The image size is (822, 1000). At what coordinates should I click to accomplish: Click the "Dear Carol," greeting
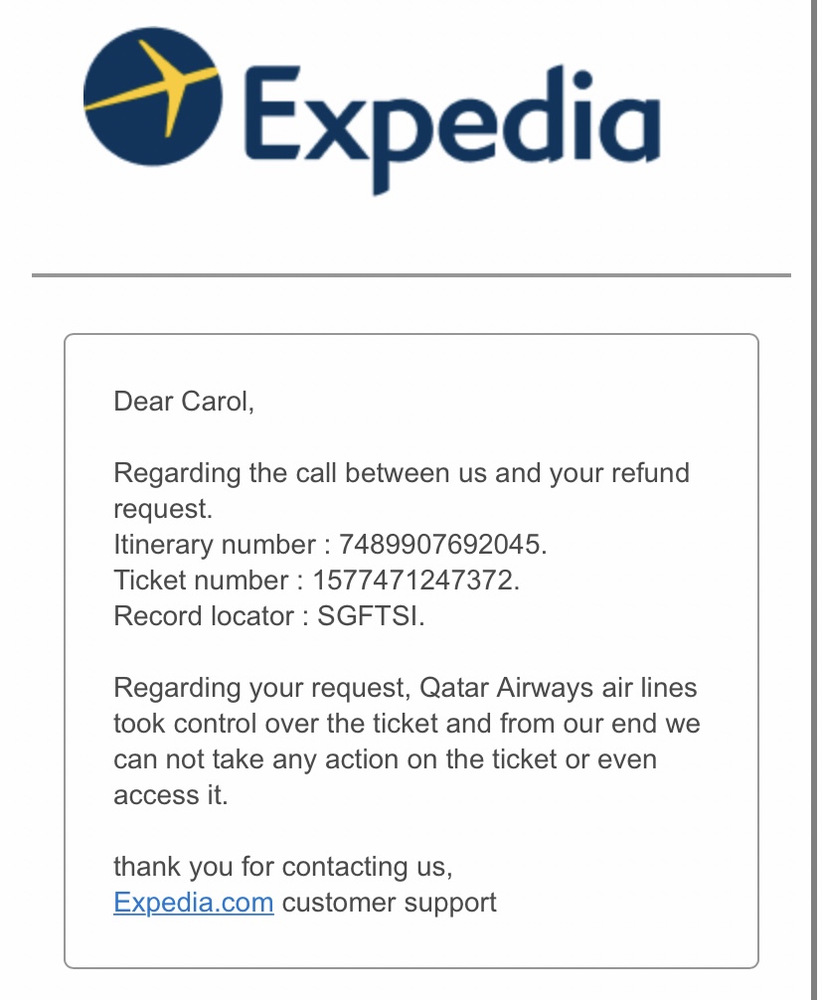coord(184,402)
